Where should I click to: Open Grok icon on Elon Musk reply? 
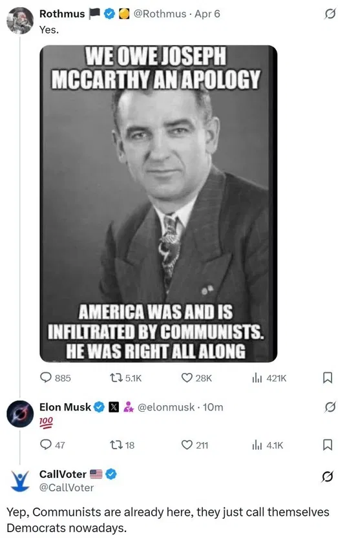(330, 407)
